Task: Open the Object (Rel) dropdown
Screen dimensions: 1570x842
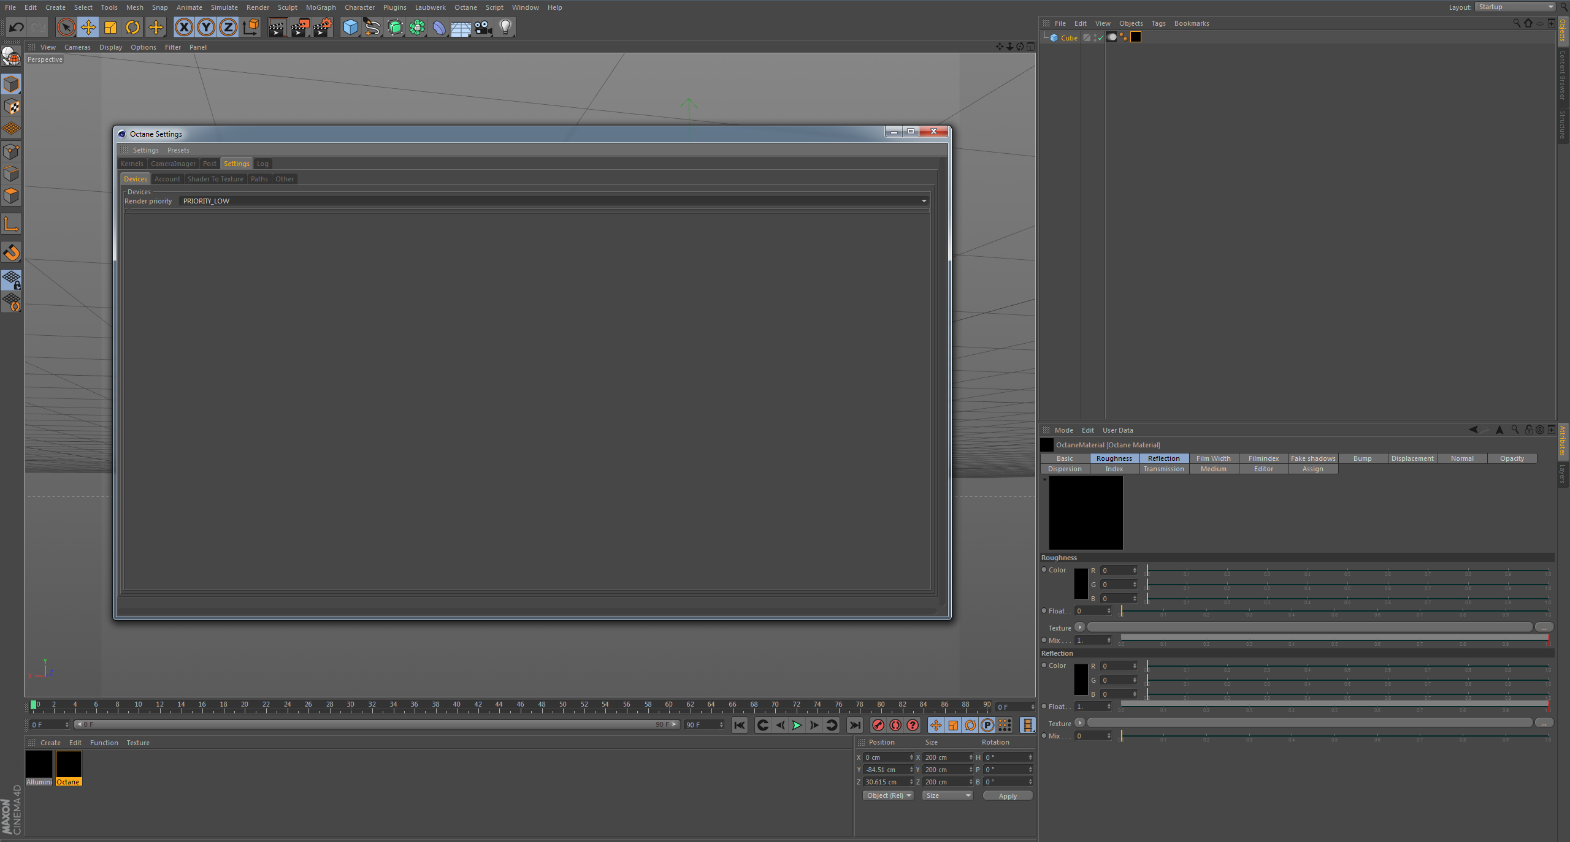Action: pyautogui.click(x=887, y=795)
